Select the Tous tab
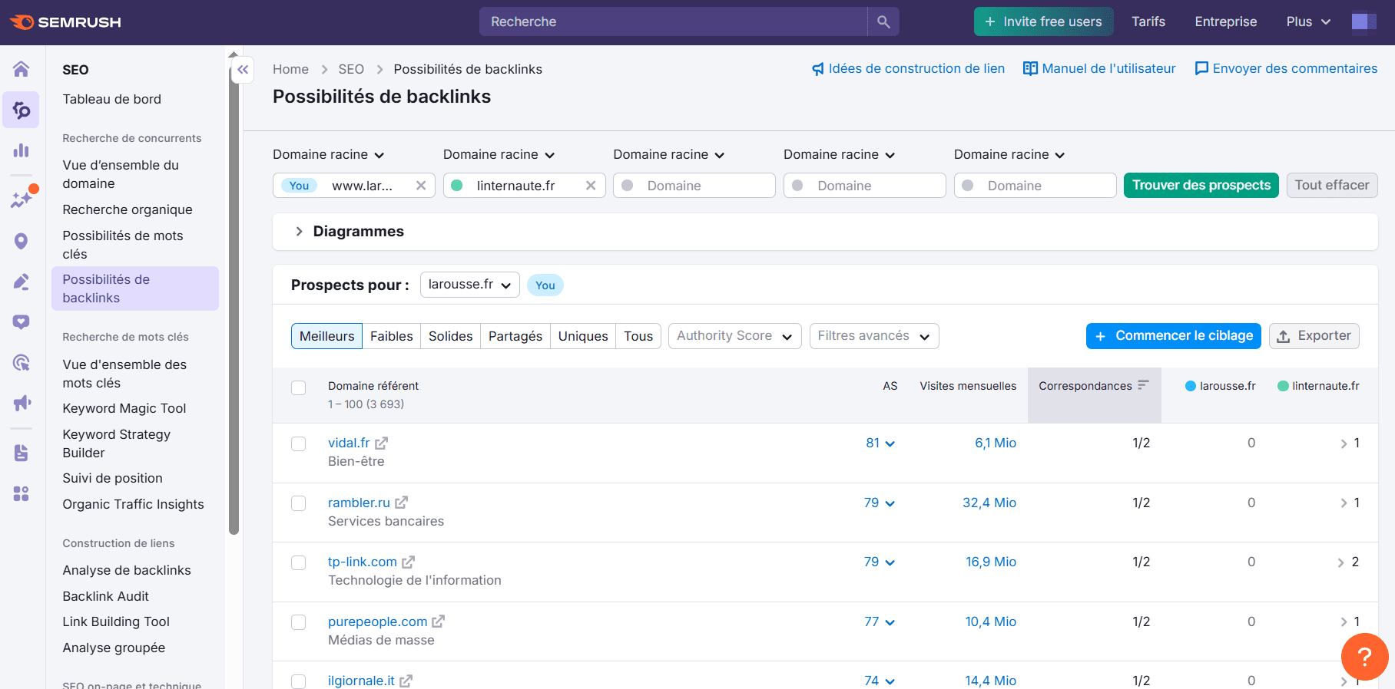Image resolution: width=1395 pixels, height=689 pixels. (x=638, y=336)
